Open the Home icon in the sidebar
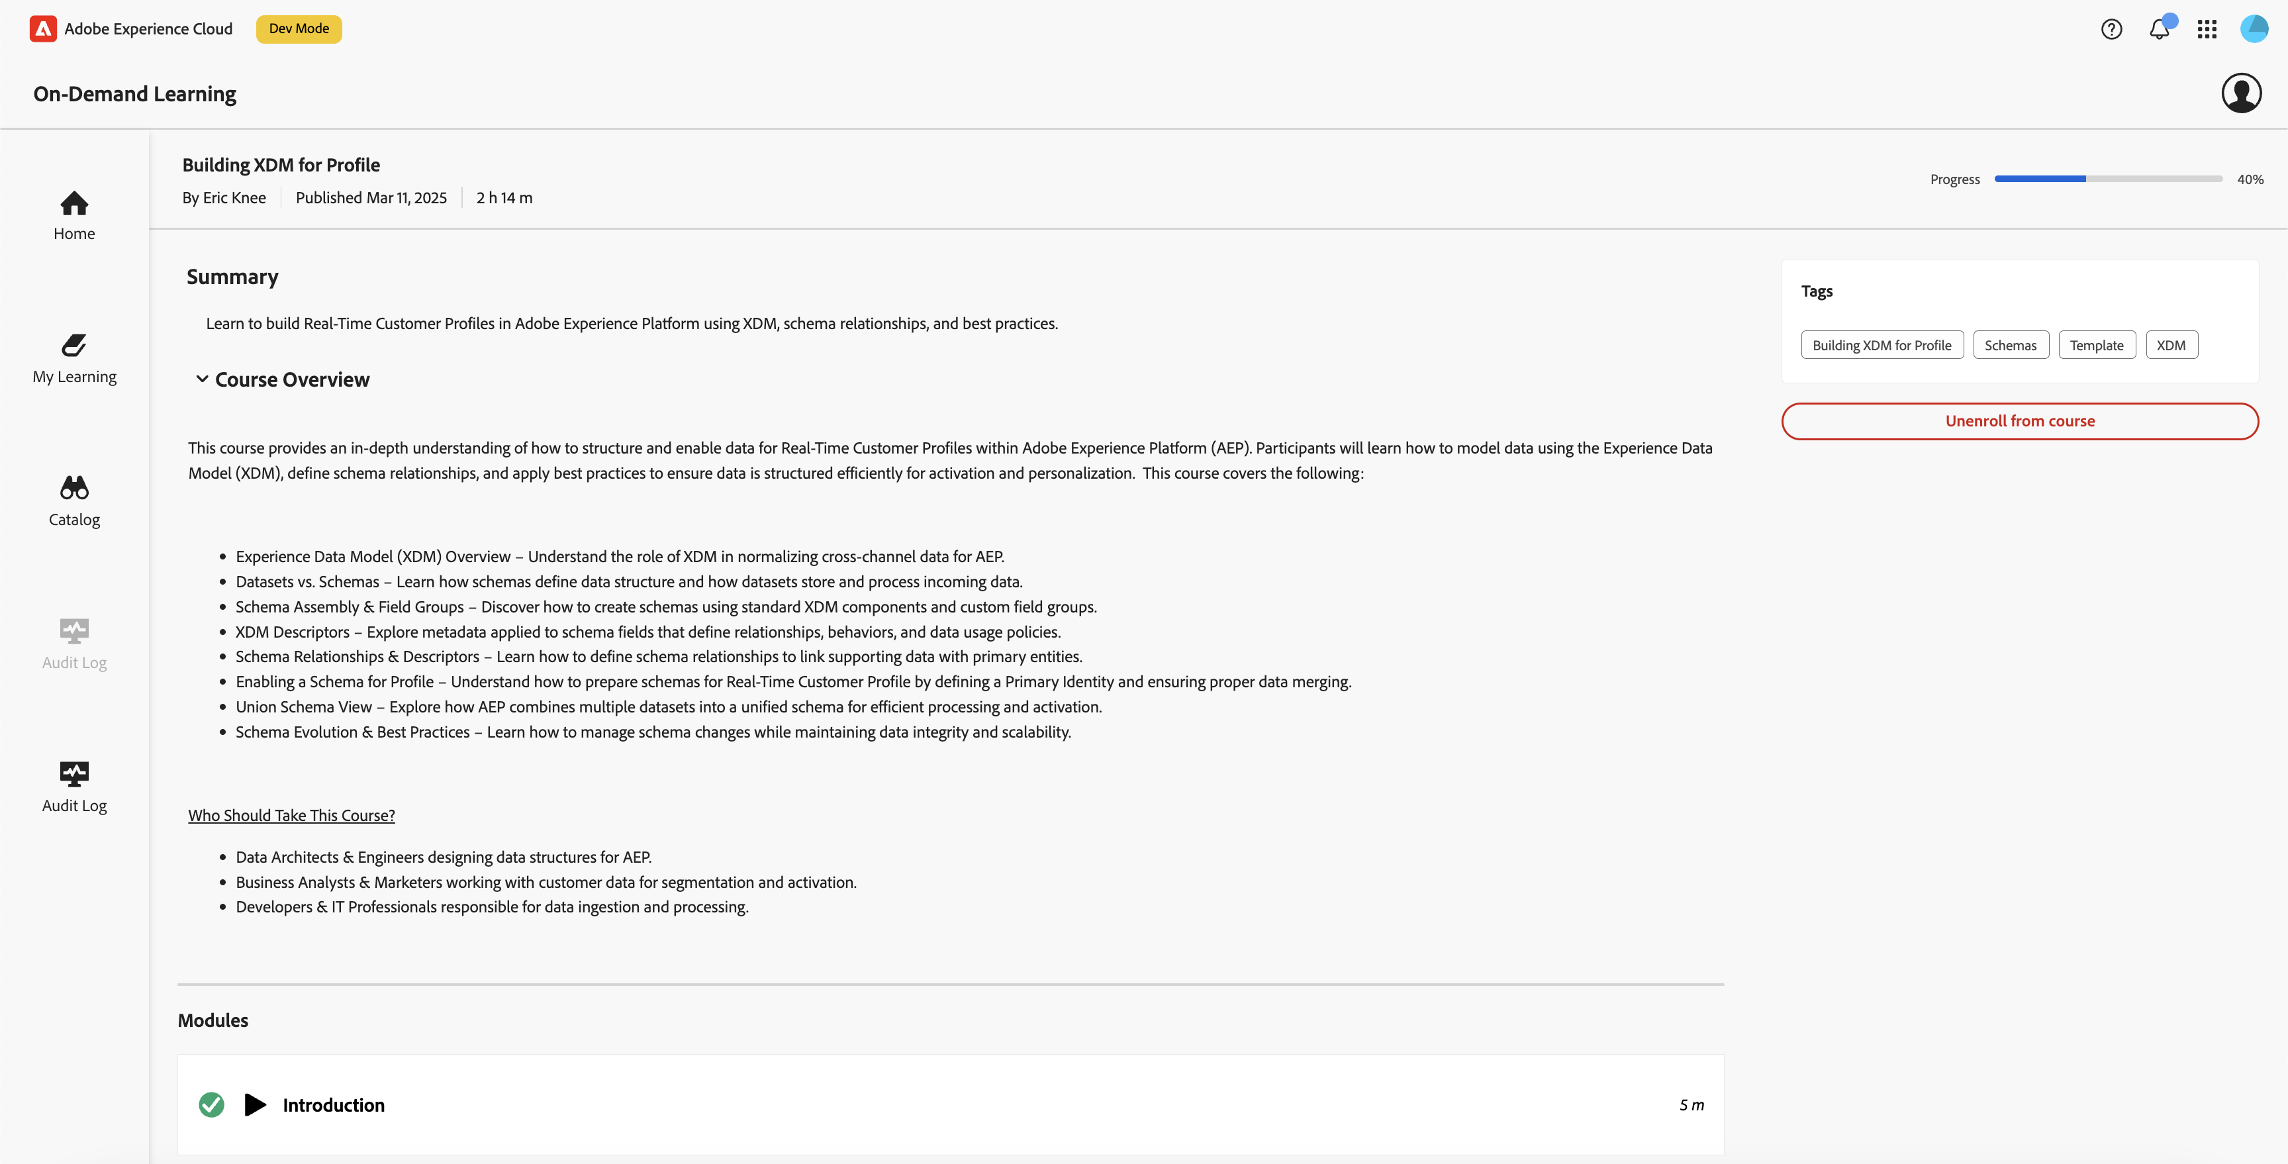The image size is (2288, 1164). point(73,203)
